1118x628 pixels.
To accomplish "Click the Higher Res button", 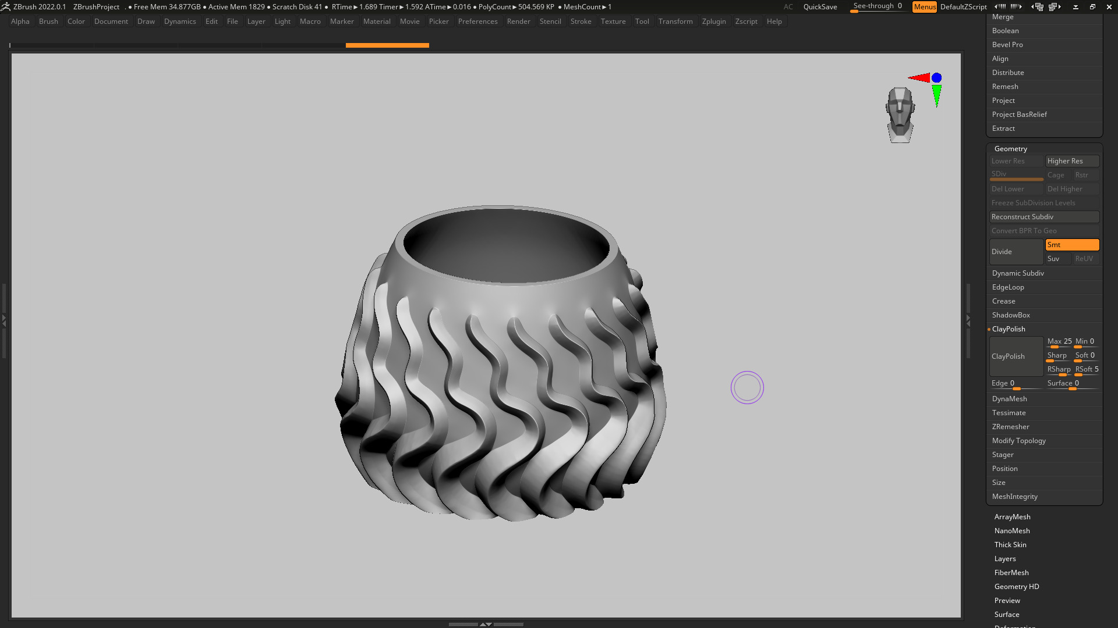I will coord(1072,161).
